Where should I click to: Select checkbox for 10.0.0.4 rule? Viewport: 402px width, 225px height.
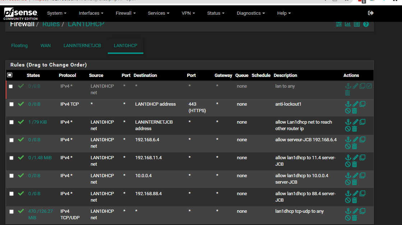tap(11, 176)
